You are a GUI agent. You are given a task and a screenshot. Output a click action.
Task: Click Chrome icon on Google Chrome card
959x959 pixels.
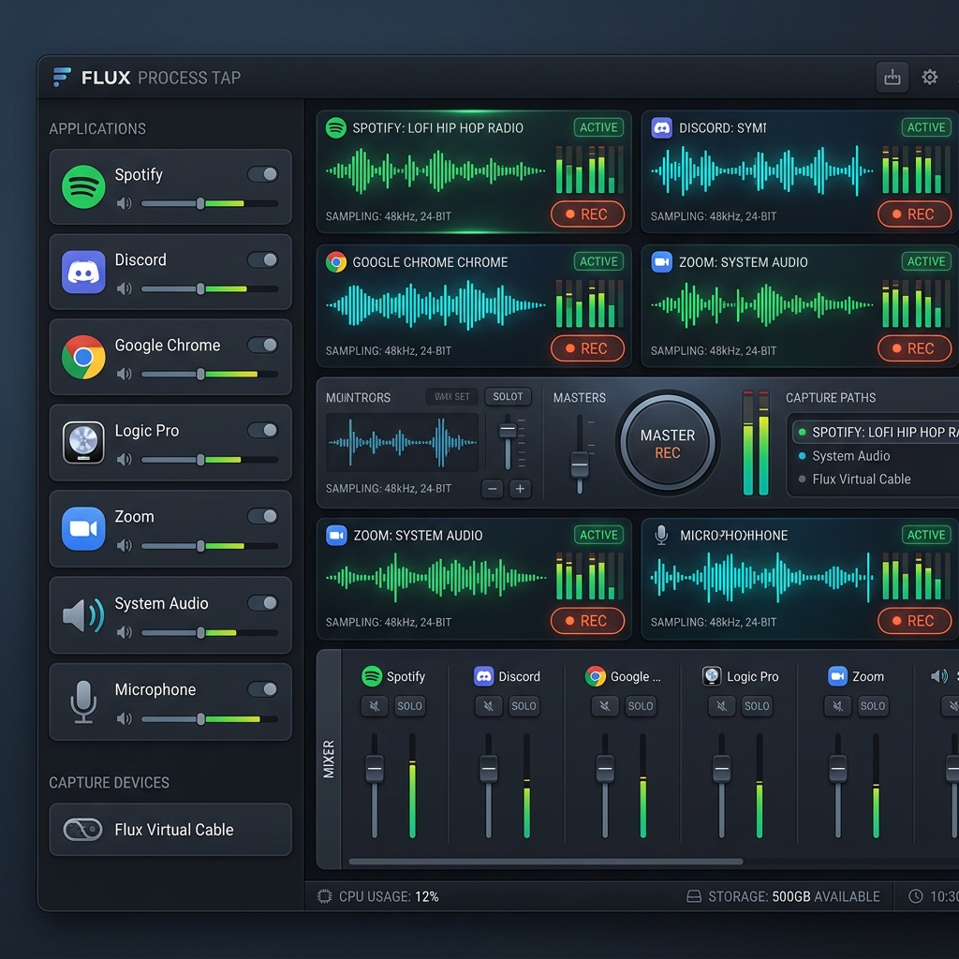pos(336,262)
